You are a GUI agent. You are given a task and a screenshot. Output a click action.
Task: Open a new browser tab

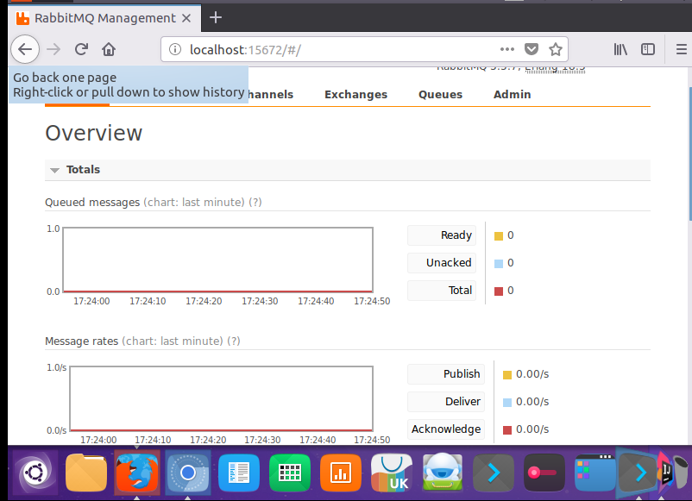[x=216, y=17]
